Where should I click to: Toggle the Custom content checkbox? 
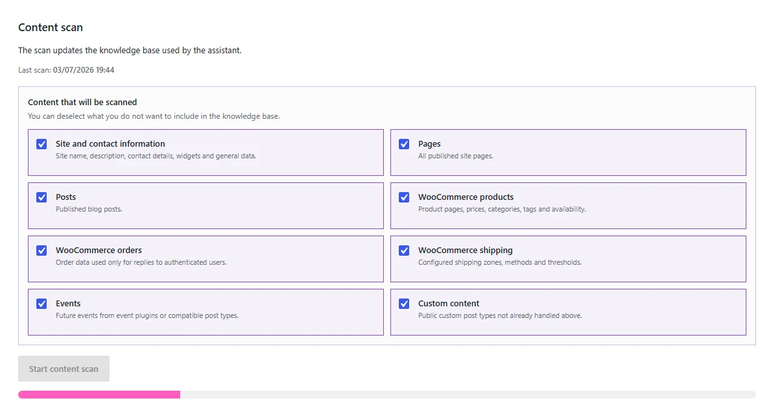coord(404,304)
